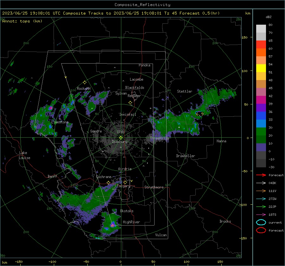Click the 65 dBZ red color swatch
The width and height of the screenshot is (285, 266).
[261, 45]
